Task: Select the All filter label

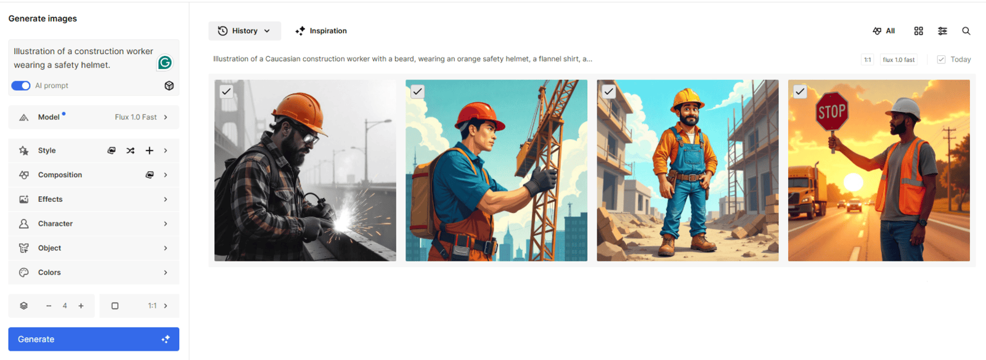Action: tap(890, 31)
